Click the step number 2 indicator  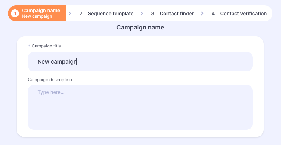click(81, 14)
